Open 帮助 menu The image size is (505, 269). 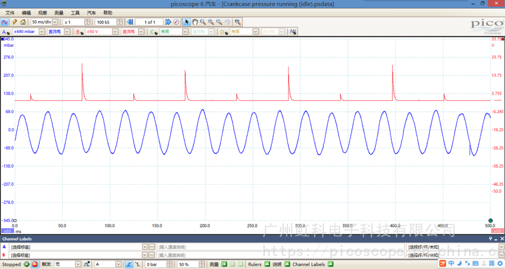click(108, 13)
